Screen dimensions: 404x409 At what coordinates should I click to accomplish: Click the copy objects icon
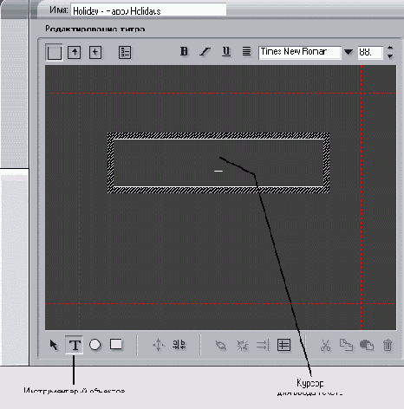346,345
